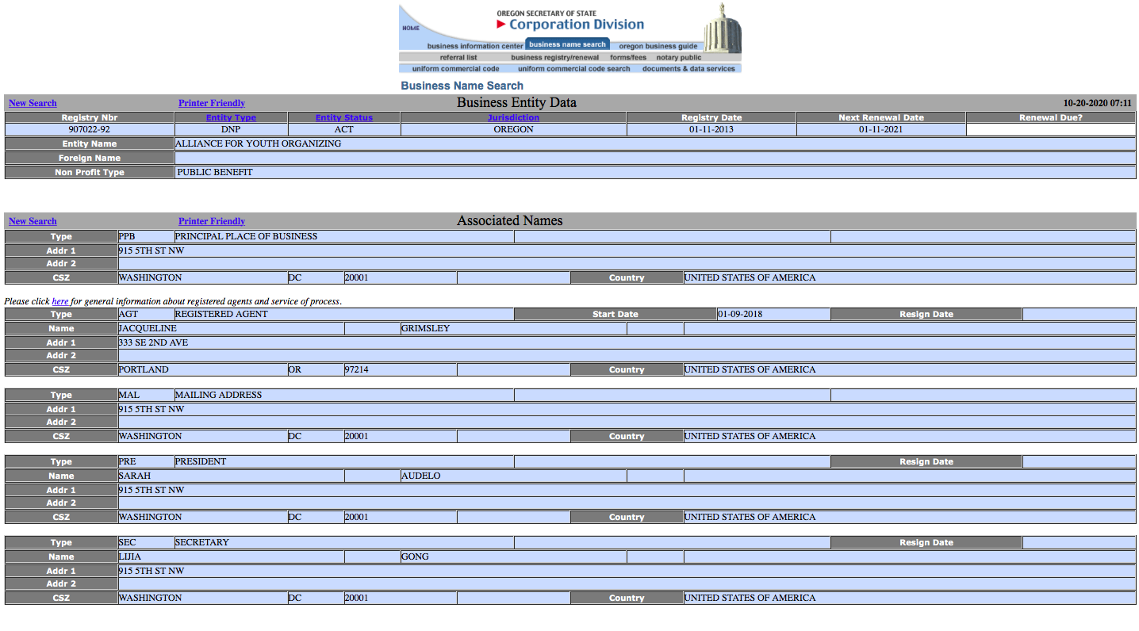
Task: Select the MAL type code
Action: 128,395
